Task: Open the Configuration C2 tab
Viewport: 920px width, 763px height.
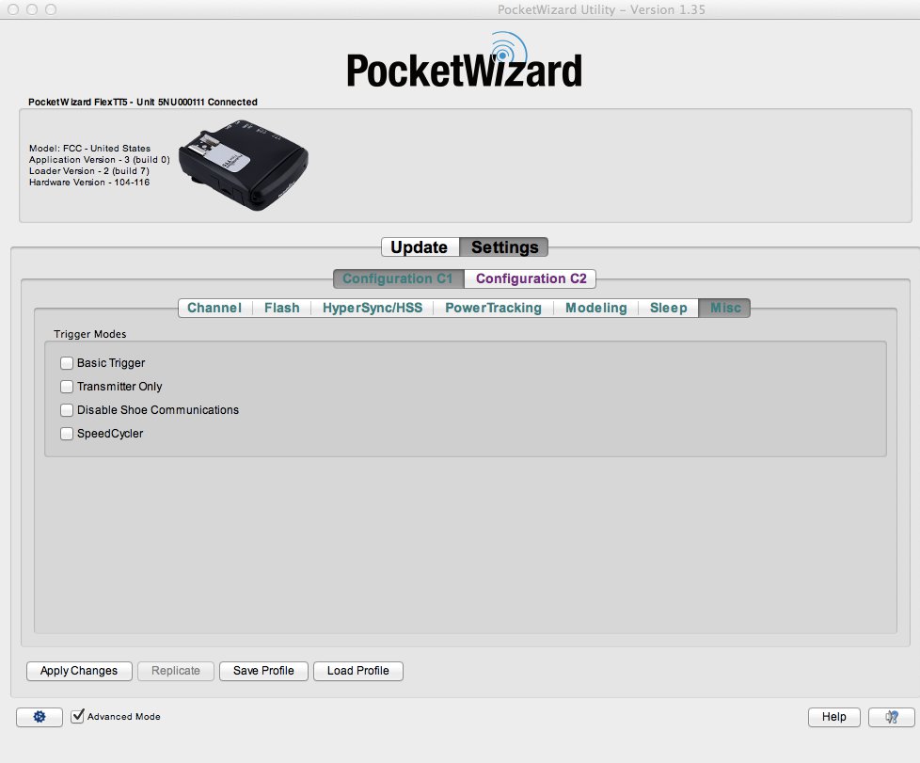Action: coord(531,278)
